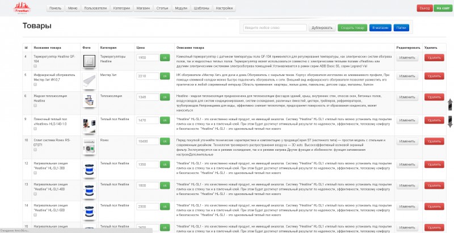Mark checkbox for Нагревательная секция HL-SL1-500
The image size is (454, 233).
tap(35, 215)
